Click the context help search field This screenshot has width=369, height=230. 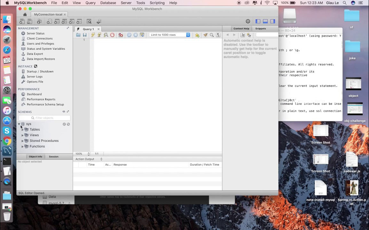[x=267, y=35]
